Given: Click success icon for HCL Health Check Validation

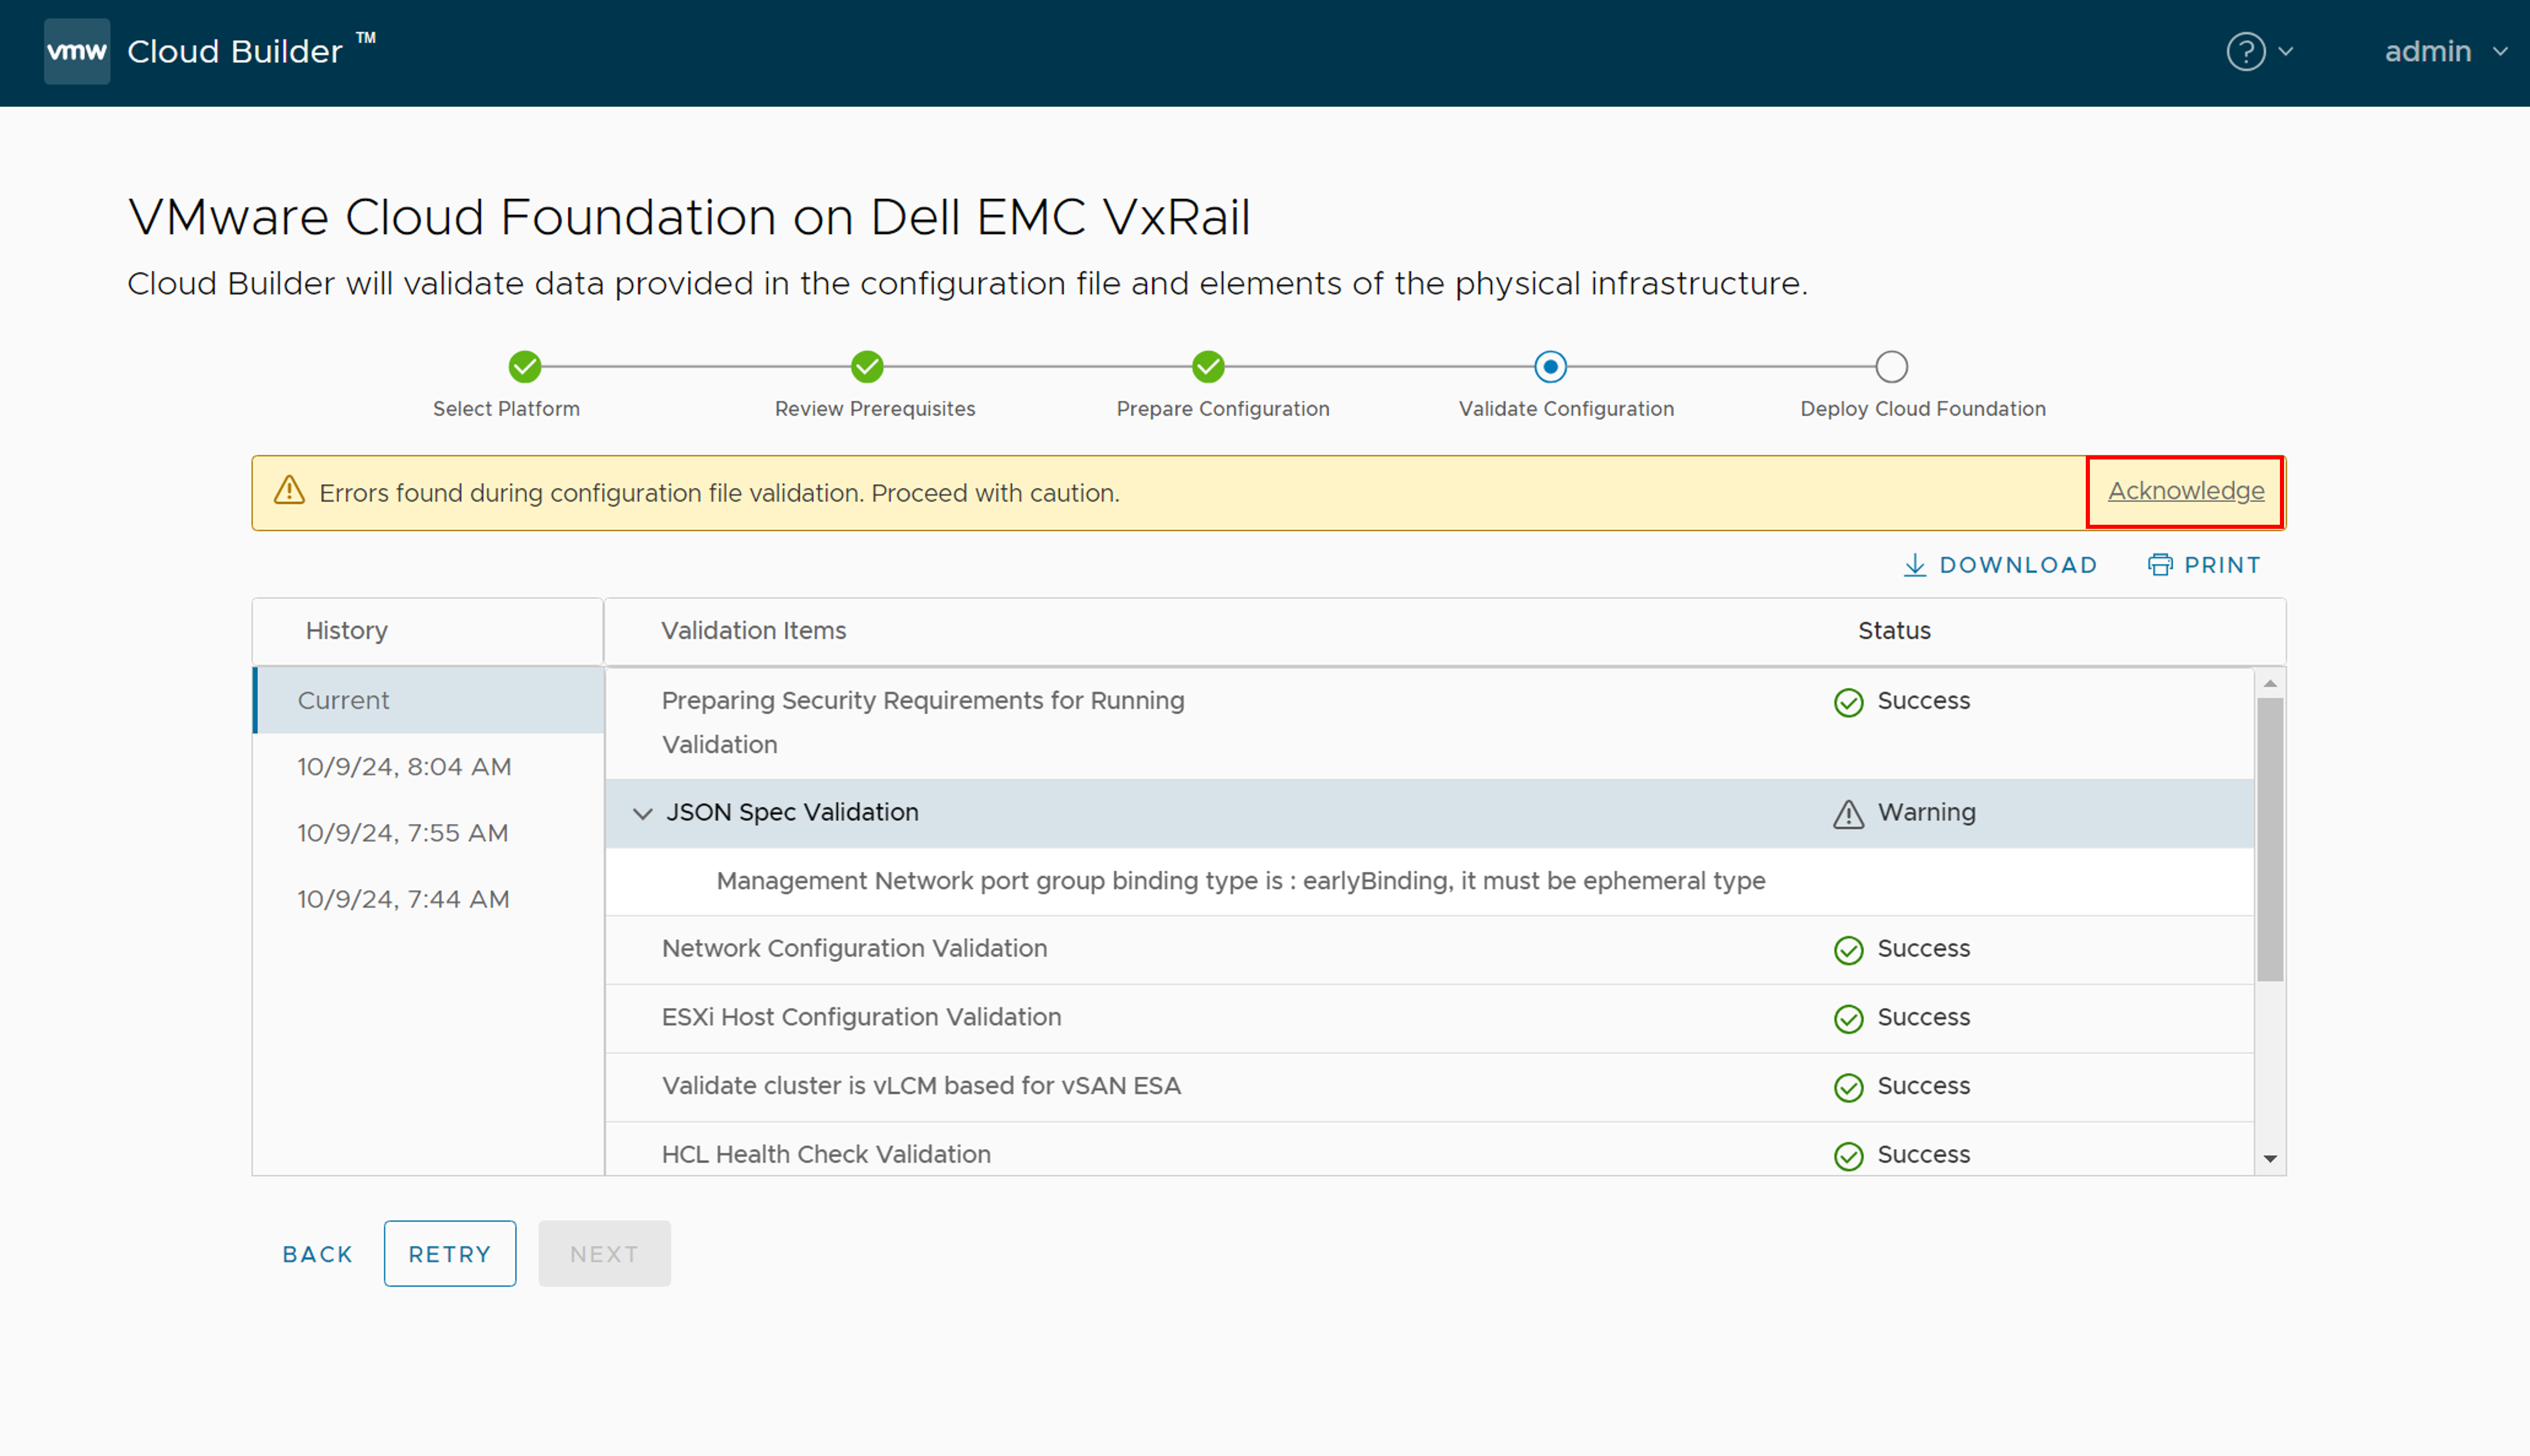Looking at the screenshot, I should [x=1848, y=1156].
